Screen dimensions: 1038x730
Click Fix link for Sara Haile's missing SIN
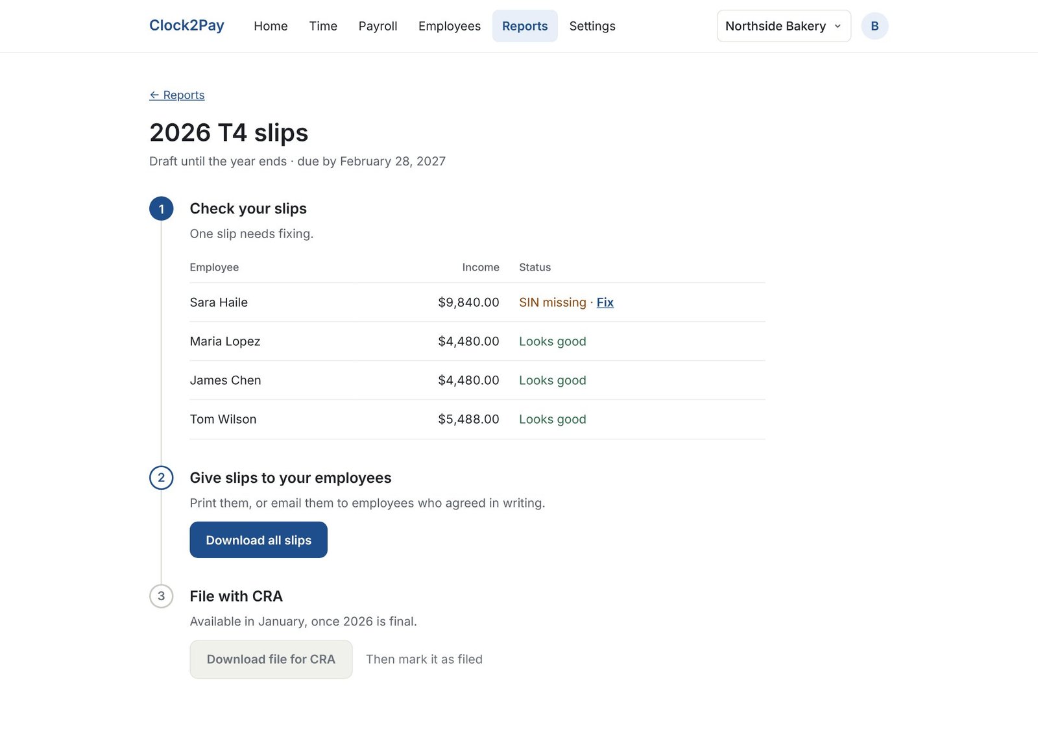[x=605, y=302]
